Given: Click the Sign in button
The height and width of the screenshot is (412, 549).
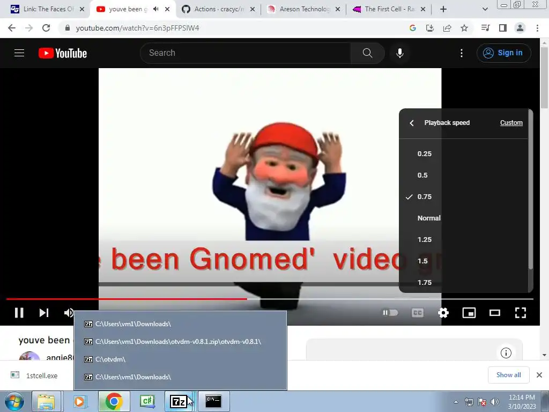Looking at the screenshot, I should [x=503, y=53].
